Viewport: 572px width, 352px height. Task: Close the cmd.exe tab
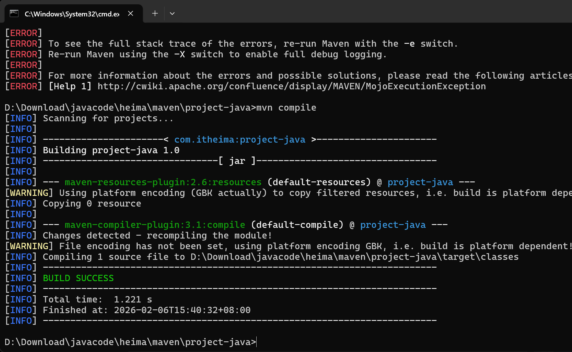click(x=130, y=14)
